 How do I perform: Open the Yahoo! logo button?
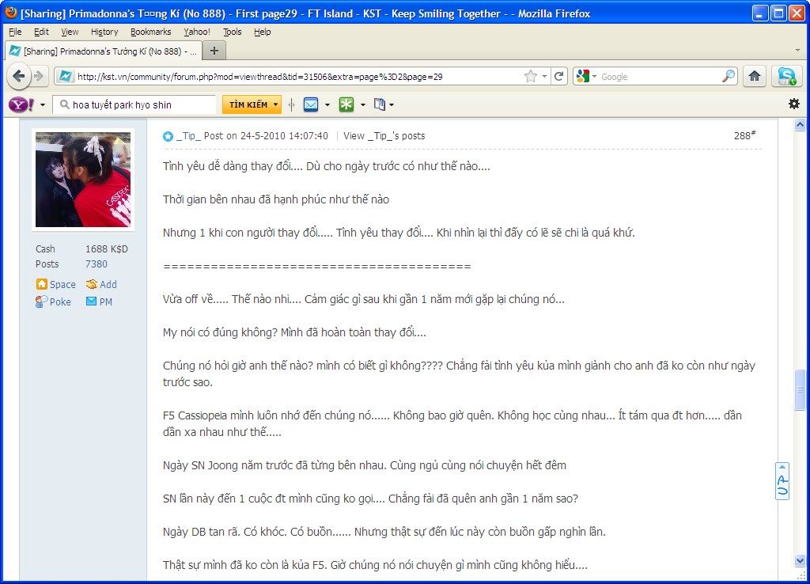[x=21, y=105]
